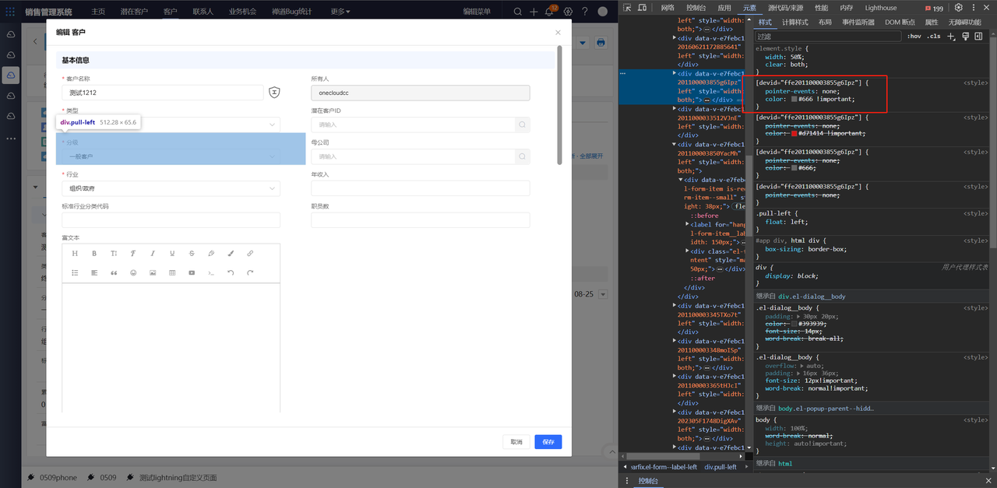Click the 取消 button
997x488 pixels.
(x=516, y=442)
